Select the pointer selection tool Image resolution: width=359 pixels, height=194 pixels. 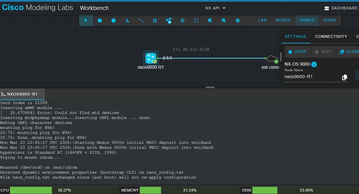click(86, 20)
